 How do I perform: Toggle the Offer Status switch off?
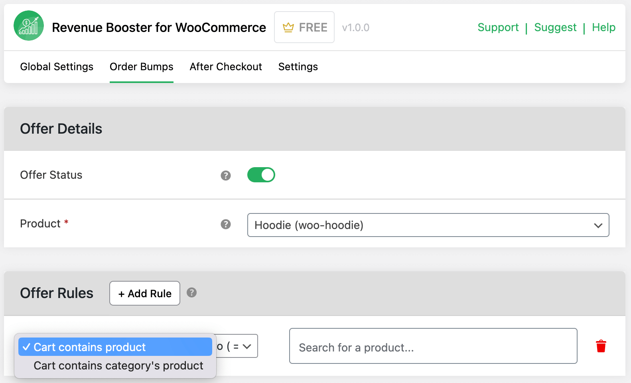click(x=261, y=175)
